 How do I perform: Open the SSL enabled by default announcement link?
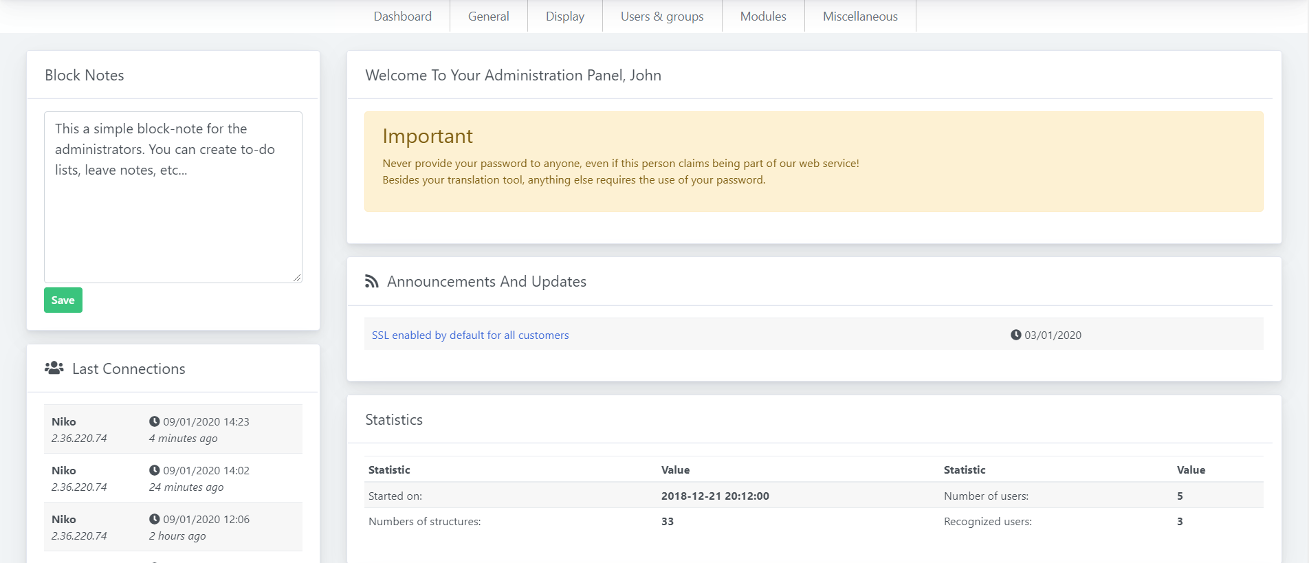click(470, 335)
